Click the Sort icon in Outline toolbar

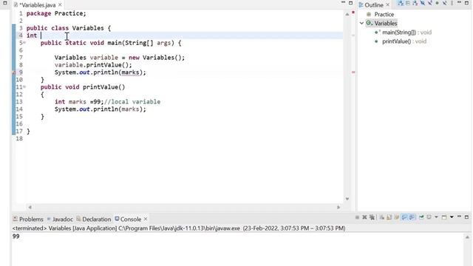coord(415,3)
